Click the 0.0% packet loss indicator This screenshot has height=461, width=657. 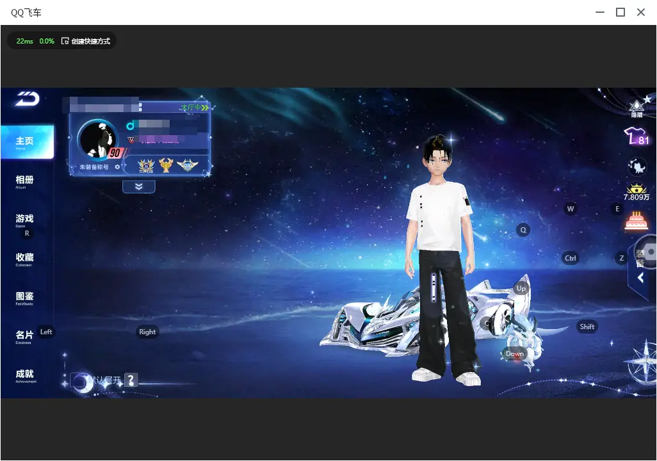(47, 41)
